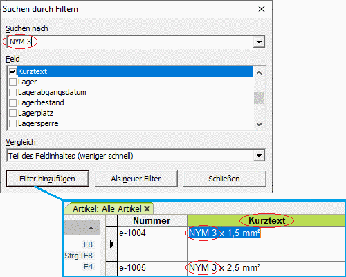Select the row marker arrow for e-1004
This screenshot has width=346, height=277.
(x=112, y=244)
